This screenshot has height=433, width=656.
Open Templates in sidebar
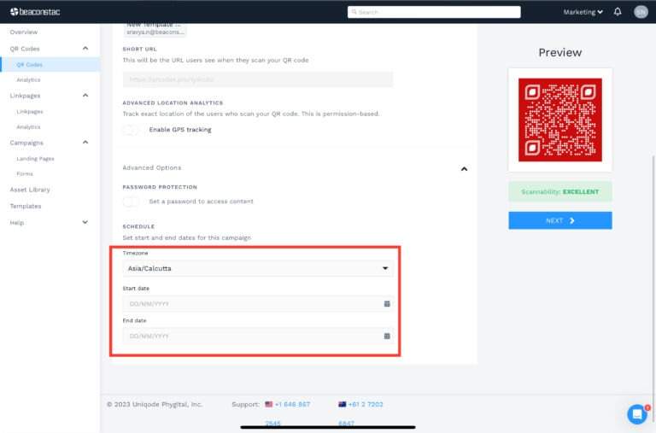click(26, 206)
